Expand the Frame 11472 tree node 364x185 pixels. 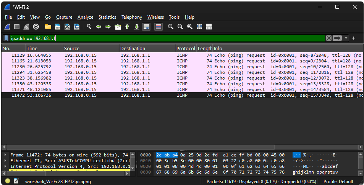click(x=5, y=155)
